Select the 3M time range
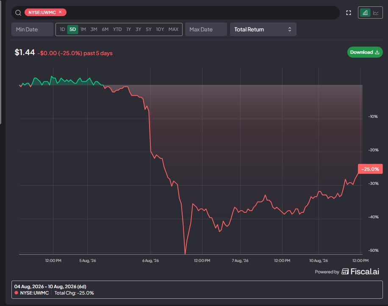This screenshot has height=306, width=388. click(94, 29)
